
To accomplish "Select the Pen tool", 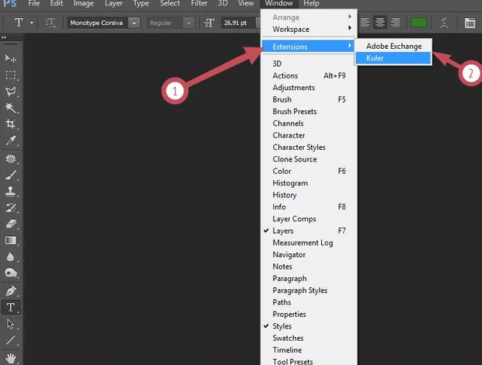I will click(x=11, y=290).
